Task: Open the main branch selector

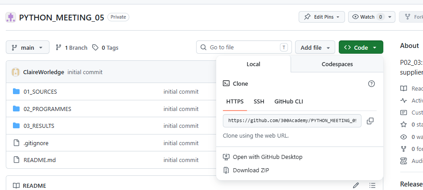Action: click(x=28, y=47)
